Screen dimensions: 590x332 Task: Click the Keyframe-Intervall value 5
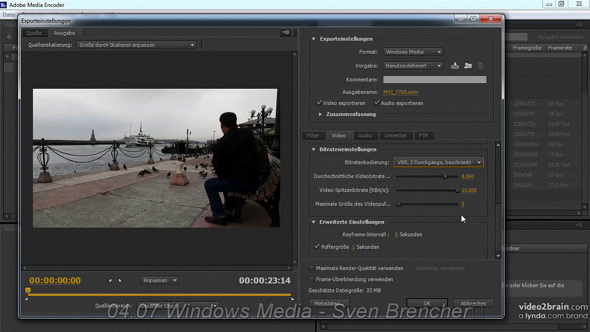[396, 234]
